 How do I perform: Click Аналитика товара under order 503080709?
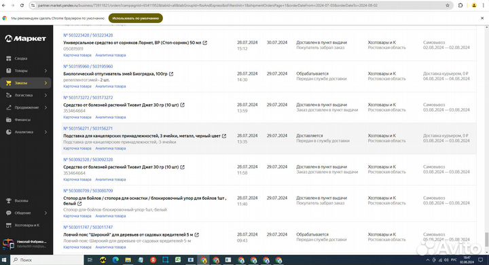[111, 216]
